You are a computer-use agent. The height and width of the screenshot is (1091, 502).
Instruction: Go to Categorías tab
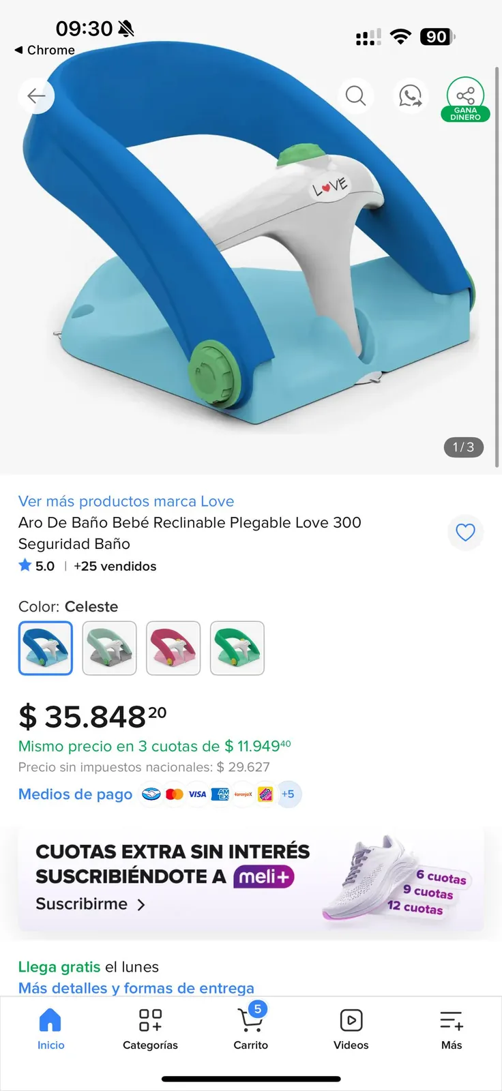pos(150,1030)
